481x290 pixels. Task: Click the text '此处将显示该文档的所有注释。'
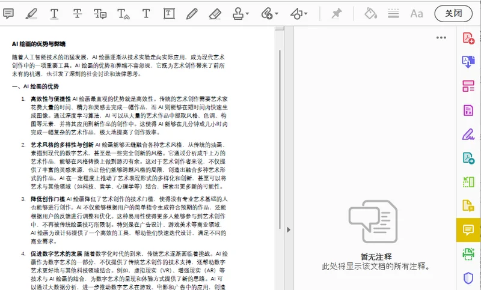click(376, 267)
